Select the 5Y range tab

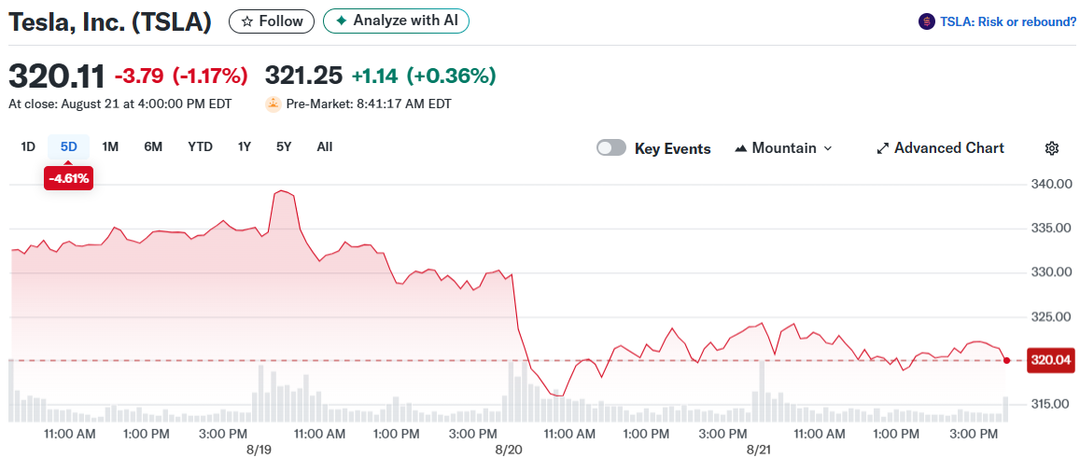pyautogui.click(x=284, y=146)
